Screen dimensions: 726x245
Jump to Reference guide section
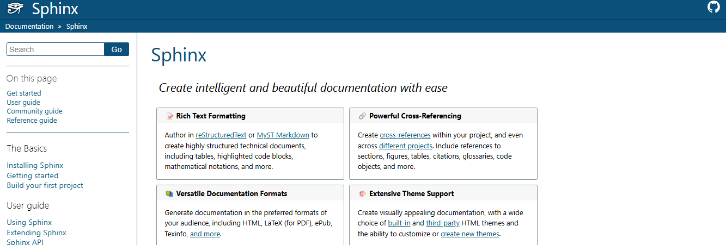(x=32, y=121)
